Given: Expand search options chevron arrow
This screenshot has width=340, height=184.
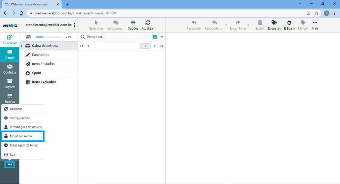Looking at the screenshot, I should click(x=162, y=37).
